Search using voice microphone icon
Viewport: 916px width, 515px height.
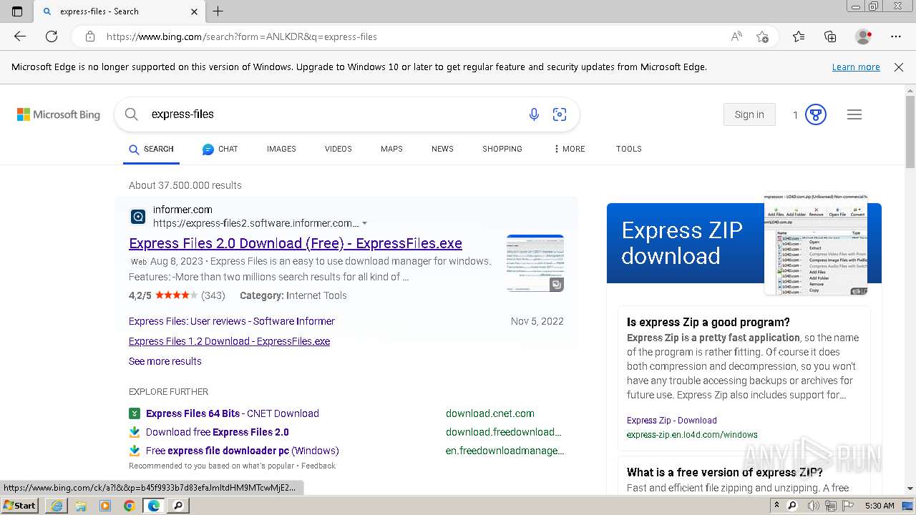(534, 114)
